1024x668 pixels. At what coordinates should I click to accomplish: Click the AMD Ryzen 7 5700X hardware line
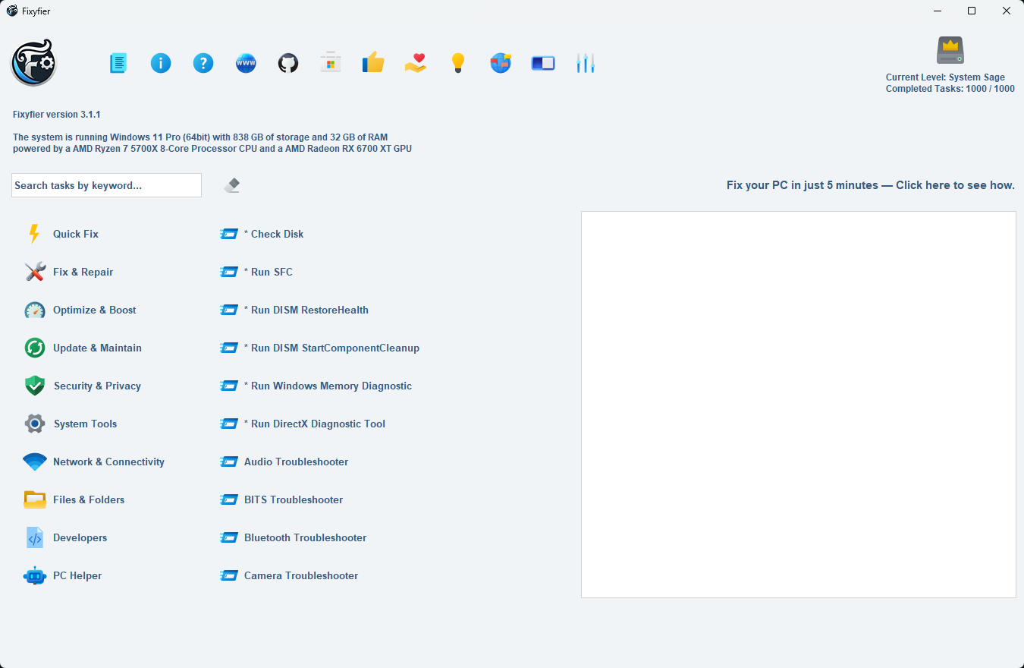(212, 149)
